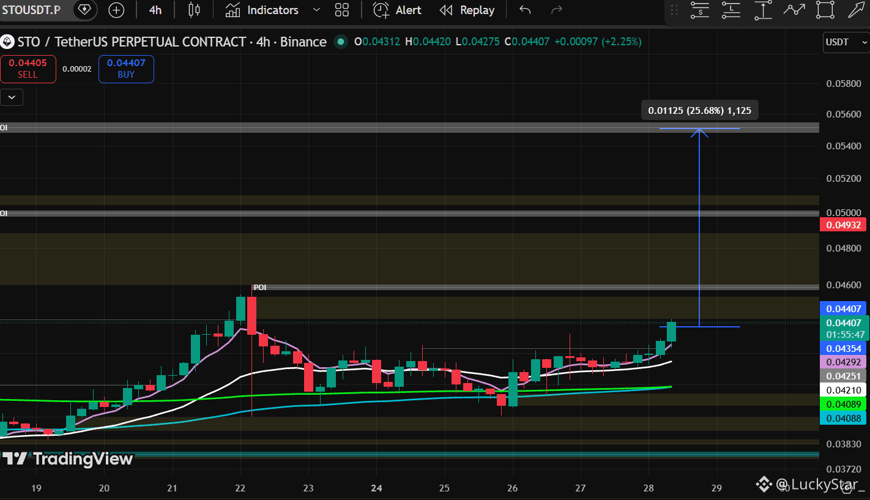Open the indicator templates grid icon
Screen dimensions: 870x500
342,10
